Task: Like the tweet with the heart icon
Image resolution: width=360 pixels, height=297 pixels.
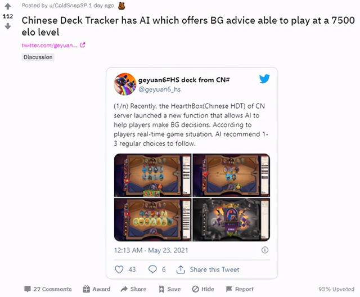Action: (x=119, y=269)
